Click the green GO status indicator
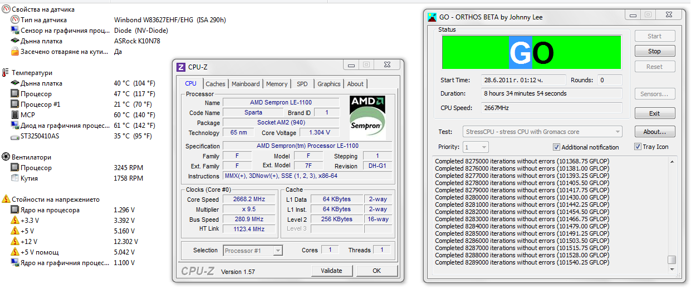 click(x=531, y=53)
